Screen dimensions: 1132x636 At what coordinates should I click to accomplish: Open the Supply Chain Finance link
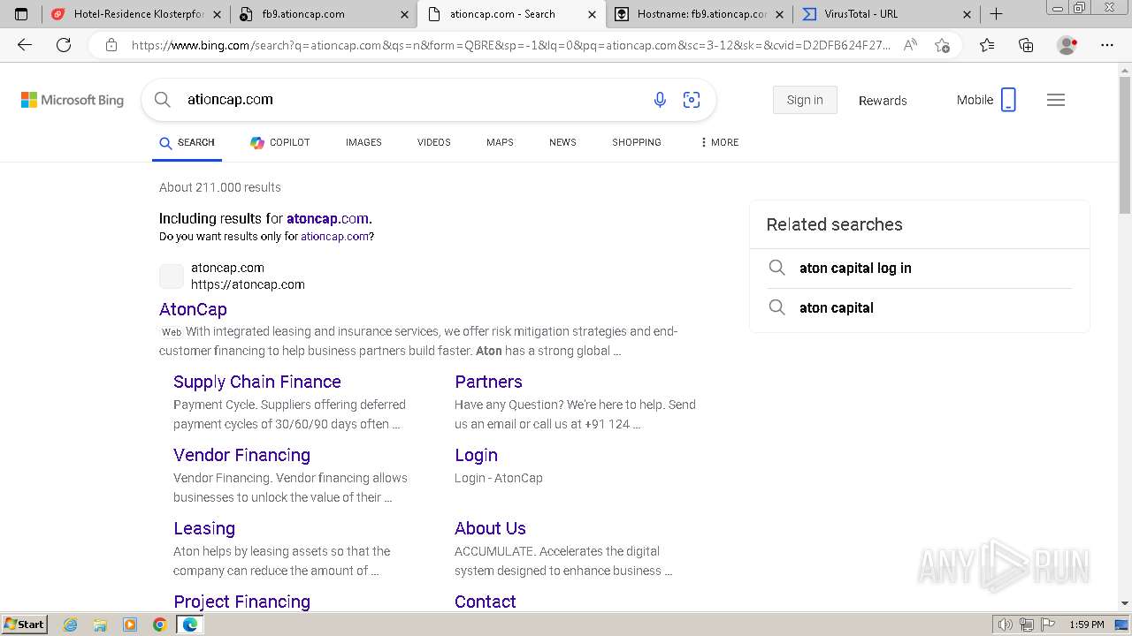[x=257, y=382]
